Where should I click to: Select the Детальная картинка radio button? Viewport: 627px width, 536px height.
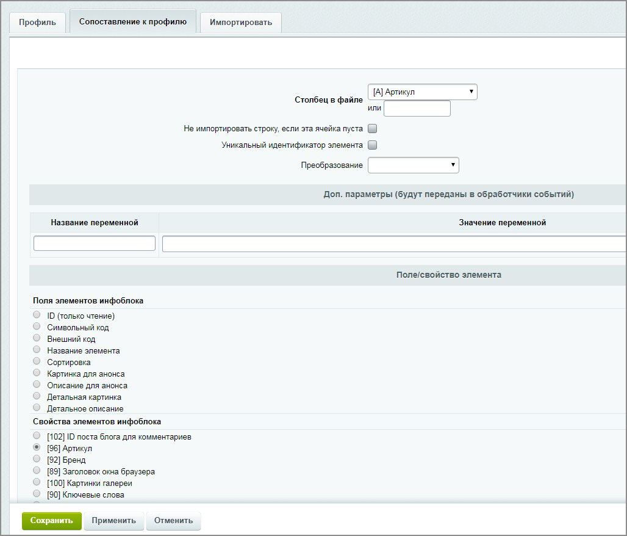[x=37, y=396]
